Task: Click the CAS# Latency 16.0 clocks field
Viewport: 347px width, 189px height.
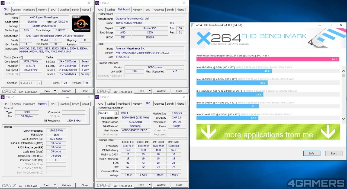Action: [x=56, y=139]
